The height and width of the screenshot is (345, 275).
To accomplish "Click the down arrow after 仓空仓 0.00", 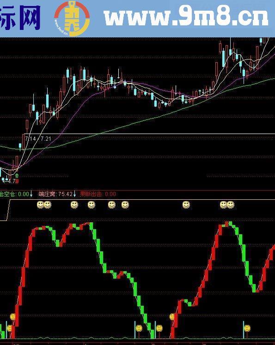I will coord(31,194).
